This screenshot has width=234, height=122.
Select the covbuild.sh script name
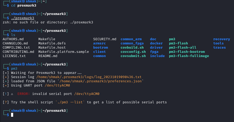point(132,48)
